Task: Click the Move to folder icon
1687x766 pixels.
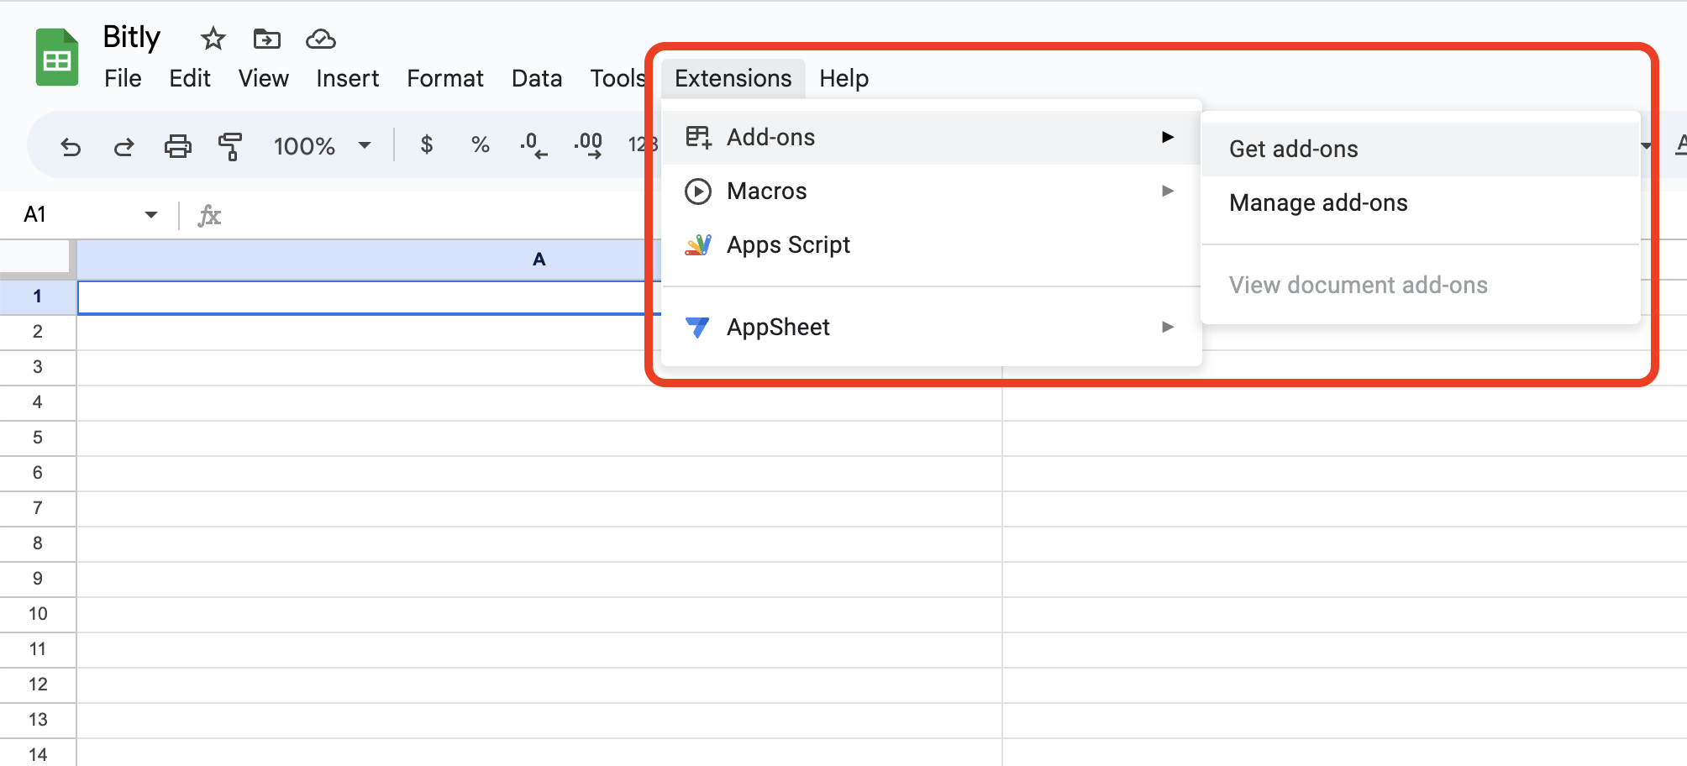Action: [266, 39]
